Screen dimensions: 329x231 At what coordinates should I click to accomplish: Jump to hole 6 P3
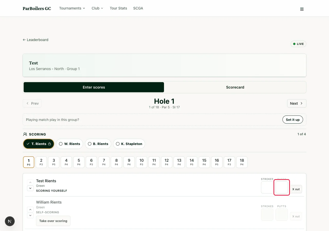91,162
